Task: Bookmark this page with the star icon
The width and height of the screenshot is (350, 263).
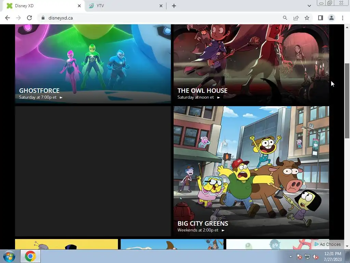Action: (307, 18)
